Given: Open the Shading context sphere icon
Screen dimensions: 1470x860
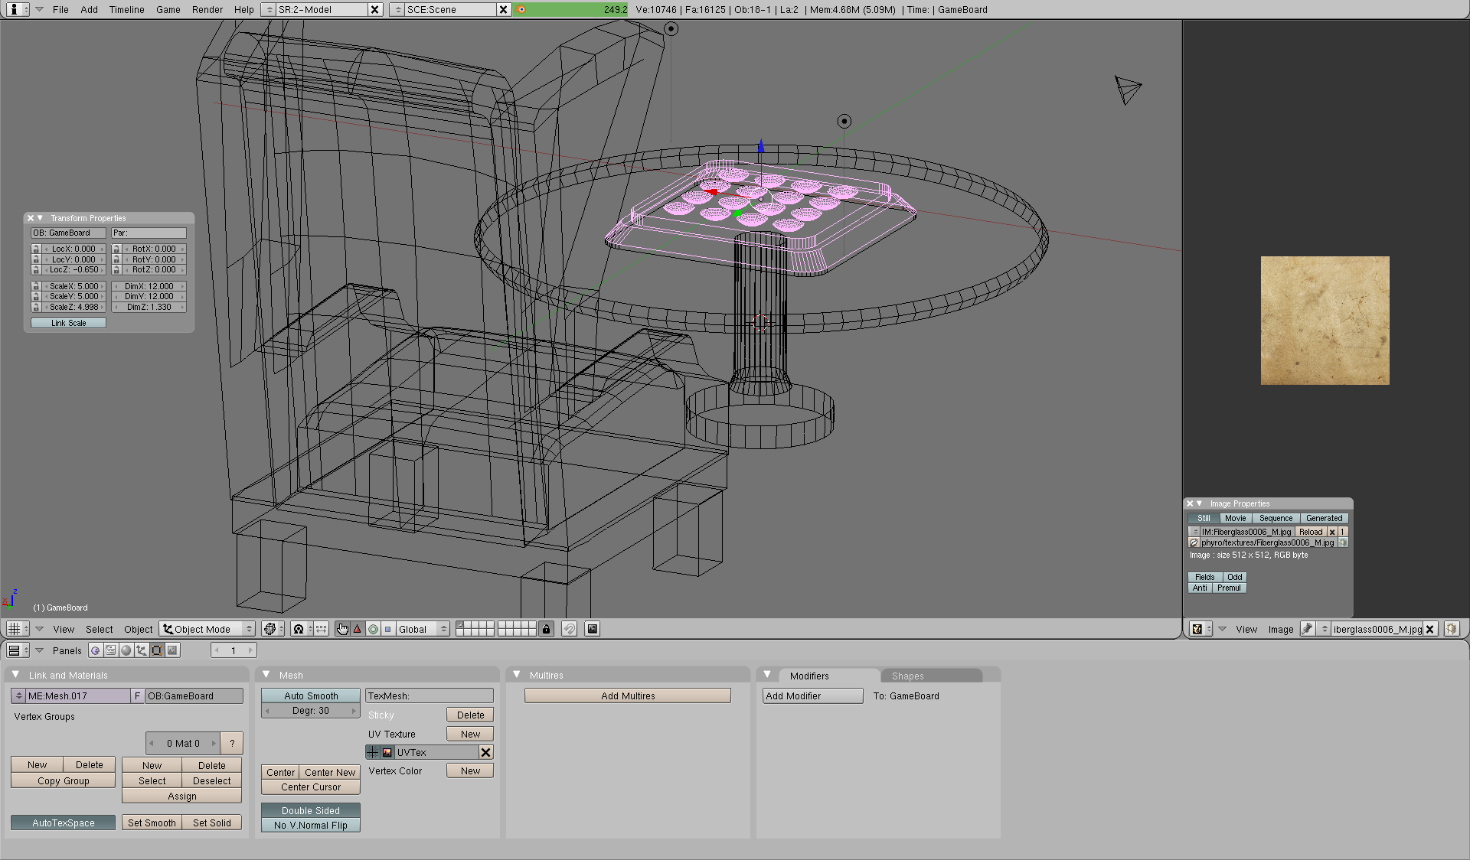Looking at the screenshot, I should pyautogui.click(x=126, y=650).
